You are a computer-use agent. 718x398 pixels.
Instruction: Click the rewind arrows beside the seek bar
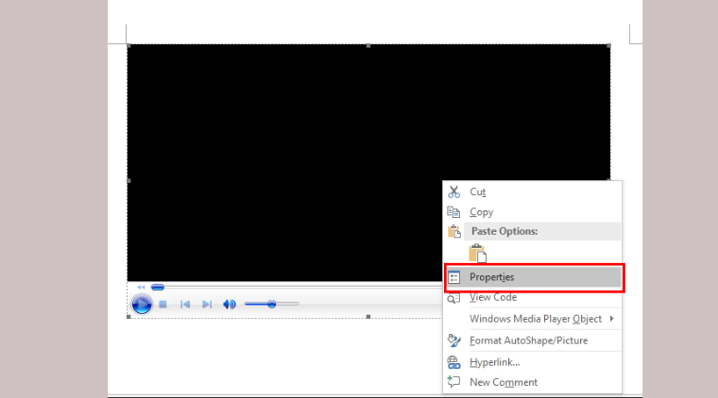point(141,288)
